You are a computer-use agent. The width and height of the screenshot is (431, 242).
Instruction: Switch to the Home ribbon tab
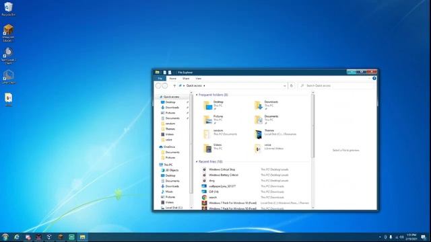coord(172,79)
